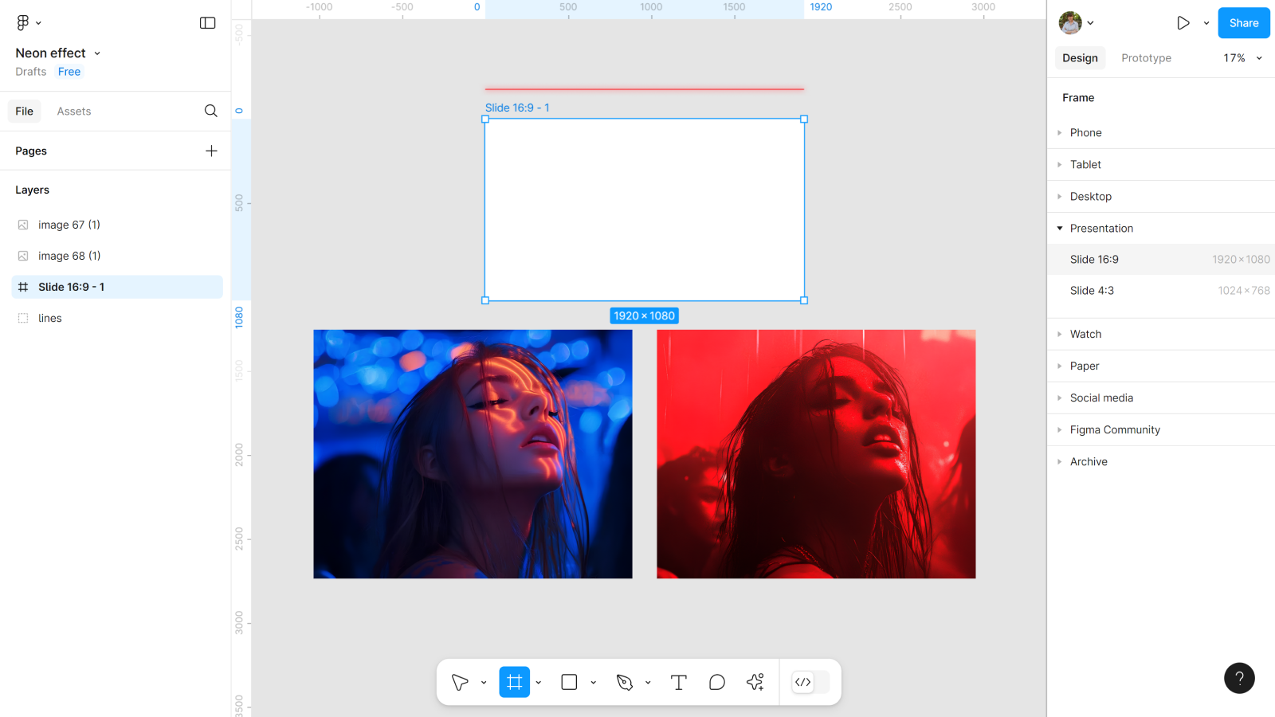Collapse the left sidebar panel
This screenshot has width=1275, height=717.
[x=207, y=23]
